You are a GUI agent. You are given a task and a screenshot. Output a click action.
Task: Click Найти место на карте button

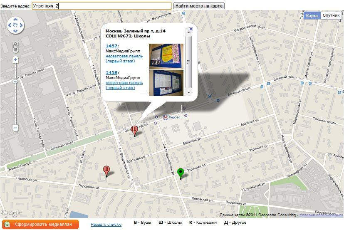199,6
